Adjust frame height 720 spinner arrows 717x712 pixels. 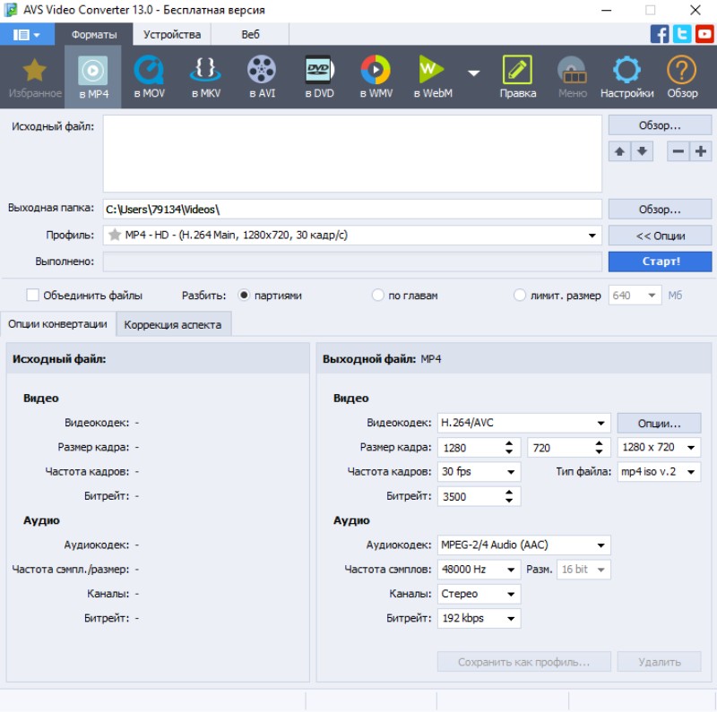[599, 448]
